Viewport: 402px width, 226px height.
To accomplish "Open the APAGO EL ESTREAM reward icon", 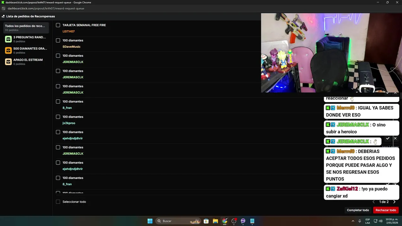I will pos(8,62).
